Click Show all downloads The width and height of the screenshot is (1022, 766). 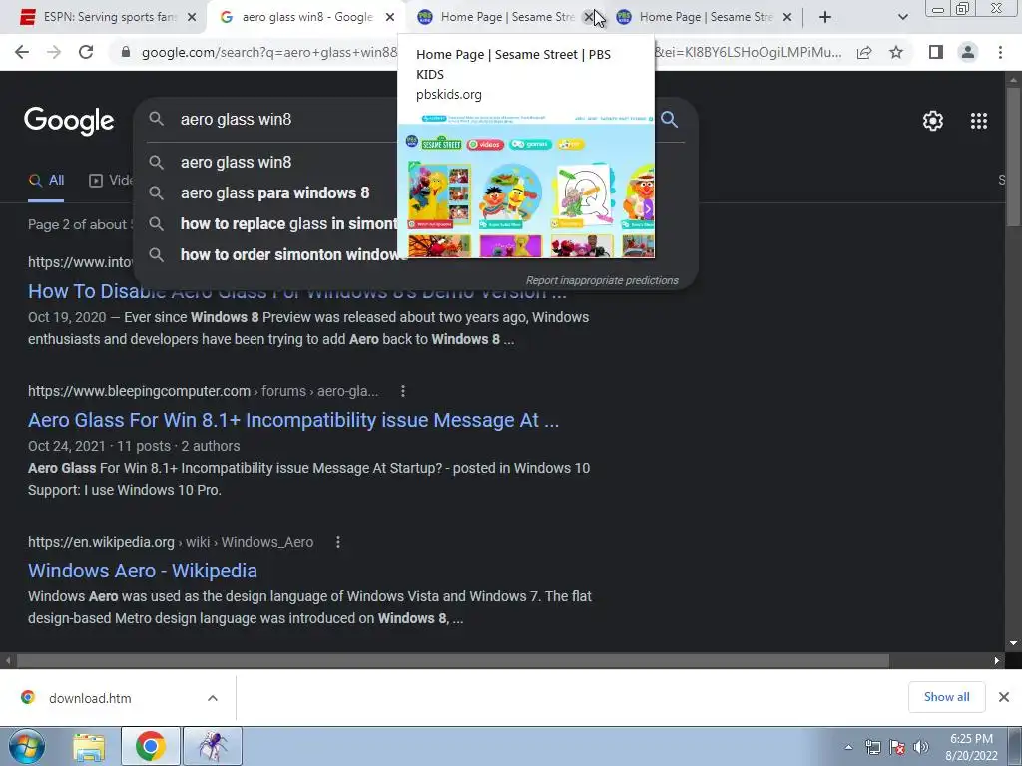(x=946, y=697)
